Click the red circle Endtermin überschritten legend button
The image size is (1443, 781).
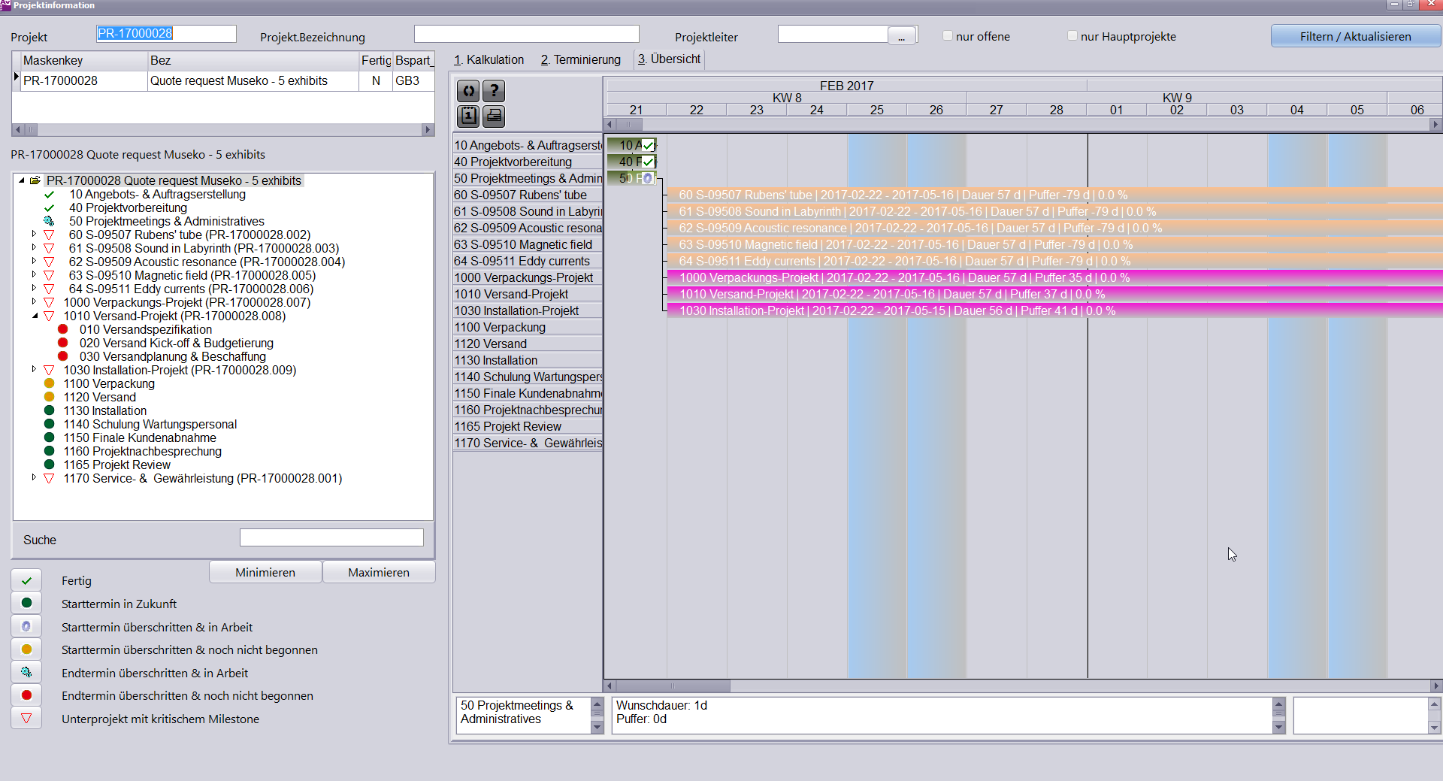pos(26,695)
